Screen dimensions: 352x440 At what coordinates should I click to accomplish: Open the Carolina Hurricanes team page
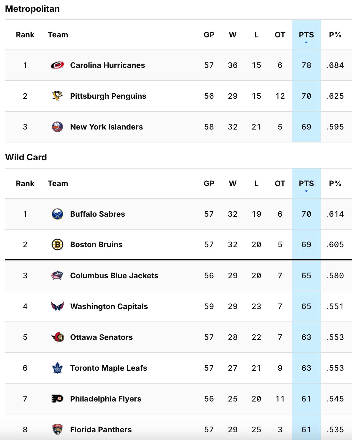click(108, 65)
